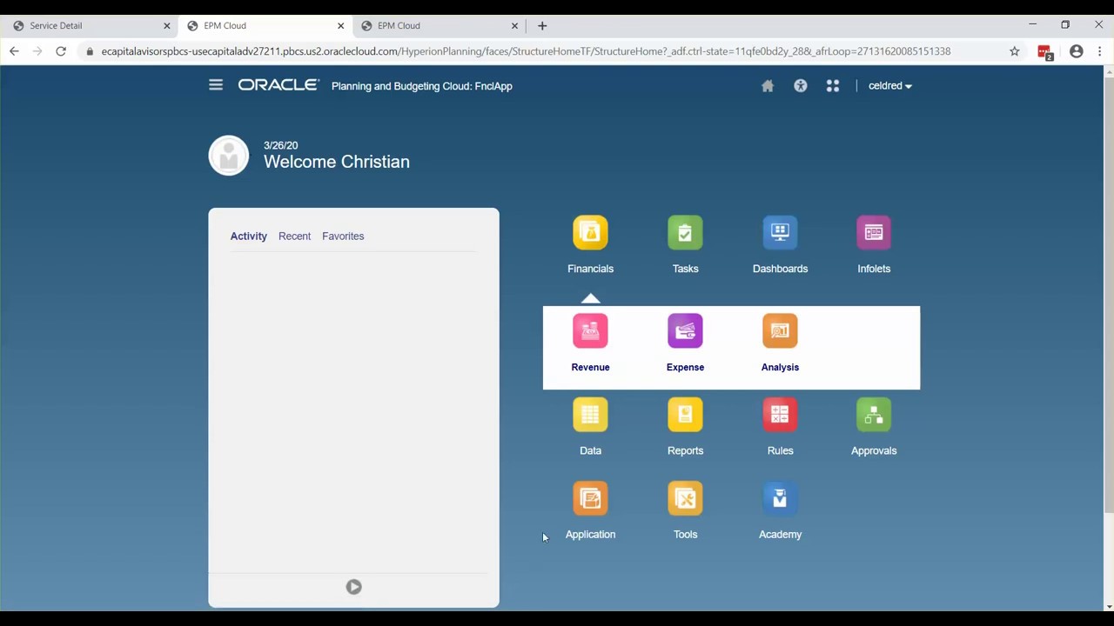
Task: Switch to the Activity tab
Action: coord(249,236)
